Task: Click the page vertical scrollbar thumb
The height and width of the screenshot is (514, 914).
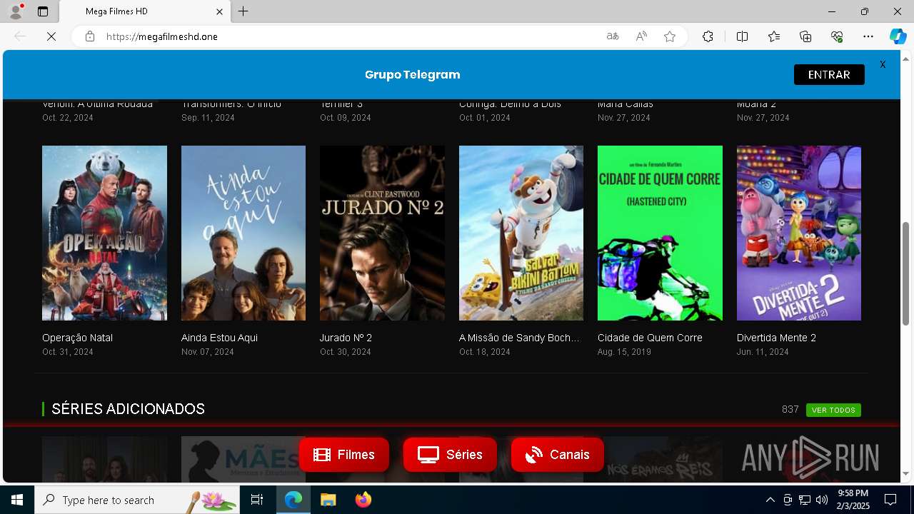Action: pyautogui.click(x=906, y=273)
